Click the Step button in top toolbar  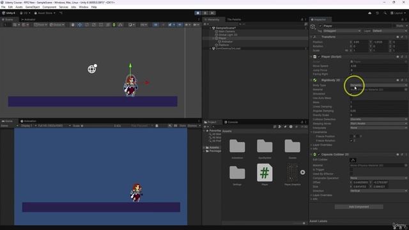(212, 13)
